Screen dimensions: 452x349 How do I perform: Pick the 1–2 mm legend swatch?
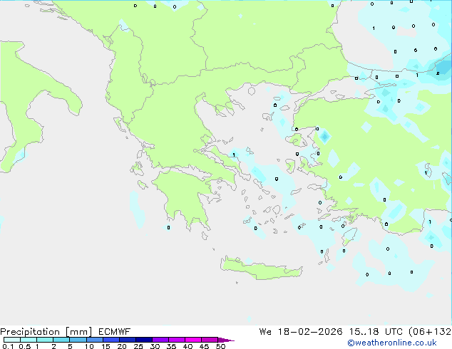tap(45, 340)
